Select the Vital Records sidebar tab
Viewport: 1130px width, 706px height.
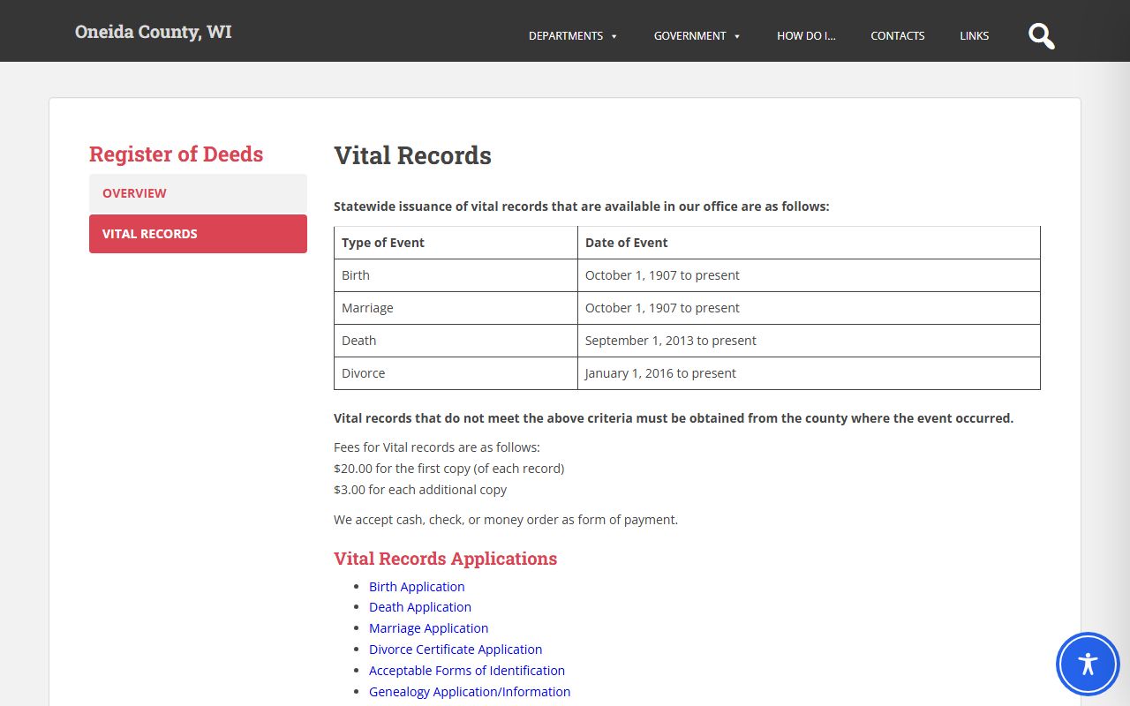coord(198,234)
